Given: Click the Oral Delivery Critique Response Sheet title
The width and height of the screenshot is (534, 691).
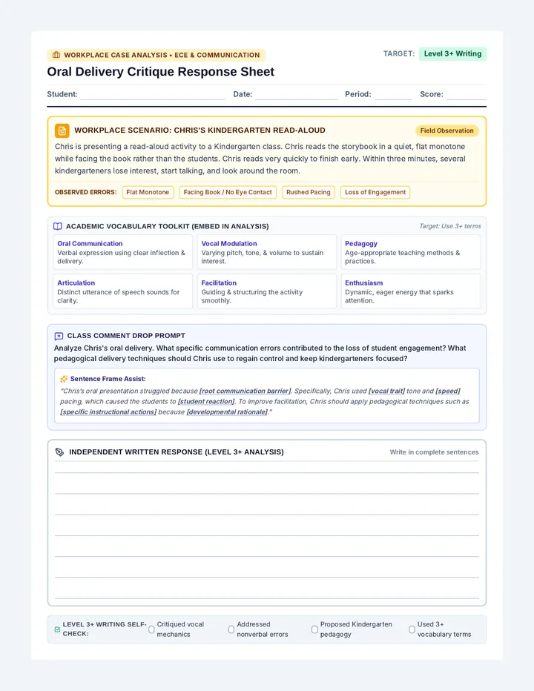Looking at the screenshot, I should click(x=160, y=72).
